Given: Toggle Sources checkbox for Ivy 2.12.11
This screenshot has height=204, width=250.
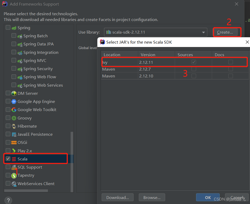Looking at the screenshot, I should click(x=194, y=62).
